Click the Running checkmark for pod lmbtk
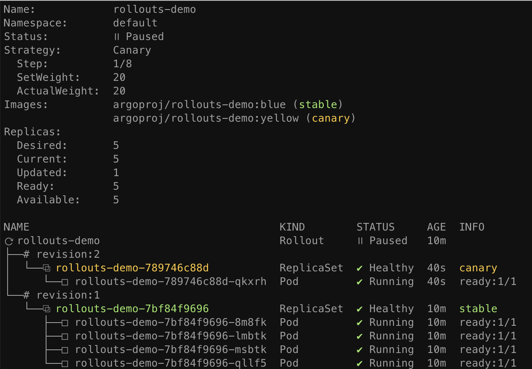The width and height of the screenshot is (532, 369). 360,337
